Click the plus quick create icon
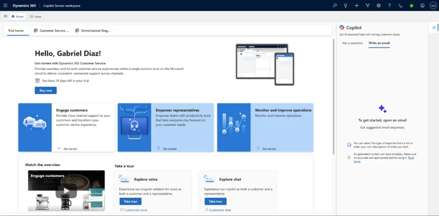The width and height of the screenshot is (439, 216). point(356,6)
